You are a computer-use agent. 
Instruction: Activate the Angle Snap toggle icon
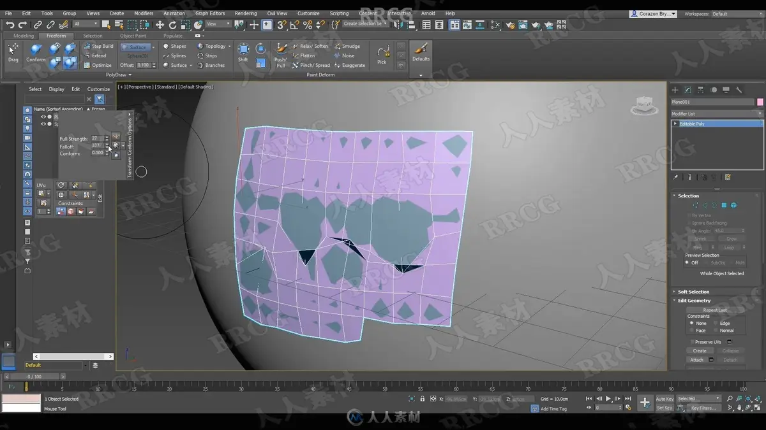(294, 24)
